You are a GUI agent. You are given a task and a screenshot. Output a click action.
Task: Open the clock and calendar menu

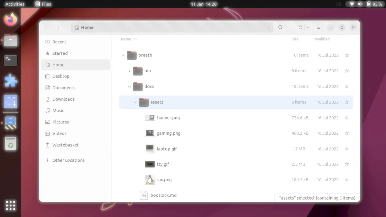[204, 4]
